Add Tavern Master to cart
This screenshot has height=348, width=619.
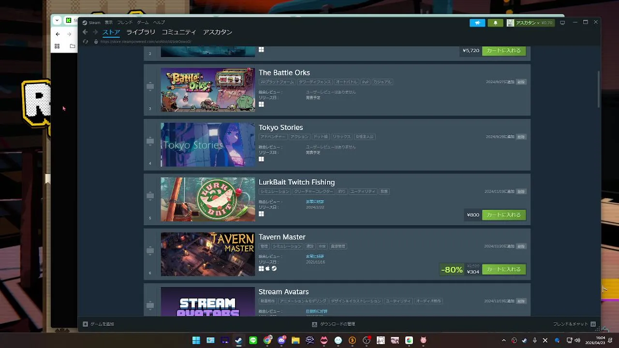[x=504, y=269]
